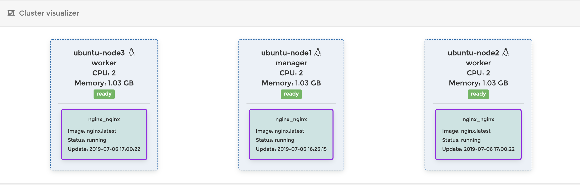The height and width of the screenshot is (185, 580).
Task: Click the worker role label on ubuntu-node2
Action: (478, 63)
